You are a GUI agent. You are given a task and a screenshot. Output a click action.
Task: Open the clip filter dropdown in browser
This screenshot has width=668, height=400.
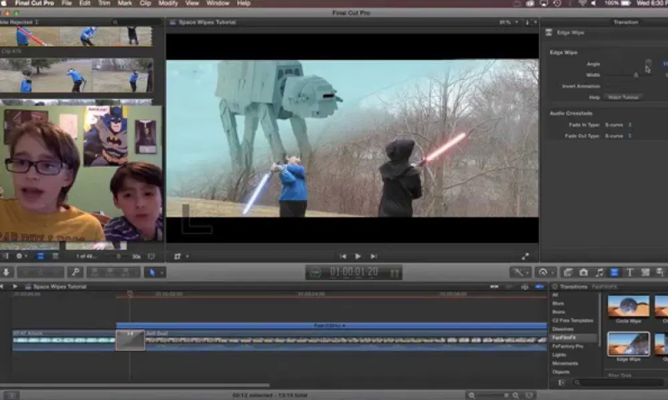[x=19, y=22]
